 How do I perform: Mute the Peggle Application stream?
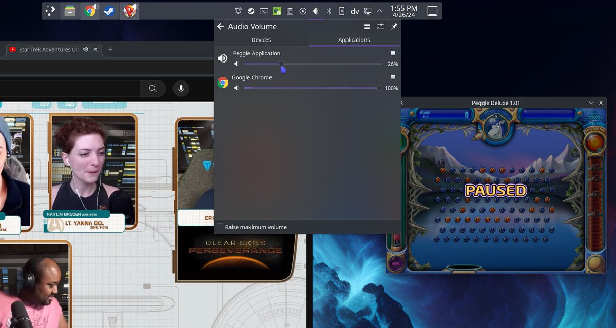pos(236,64)
